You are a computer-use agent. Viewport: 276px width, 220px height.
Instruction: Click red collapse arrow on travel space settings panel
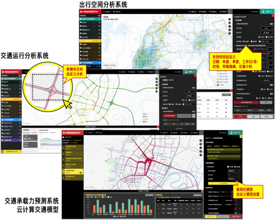[x=273, y=15]
